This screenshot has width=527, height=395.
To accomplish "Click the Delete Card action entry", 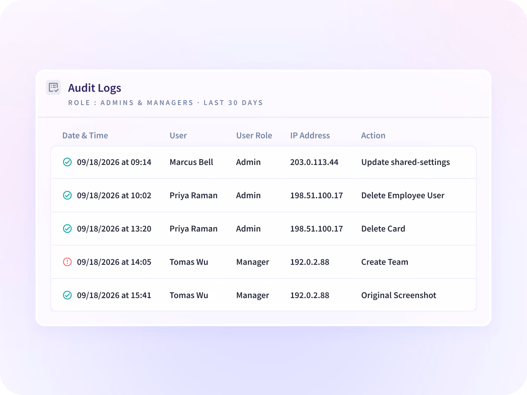I will (383, 229).
